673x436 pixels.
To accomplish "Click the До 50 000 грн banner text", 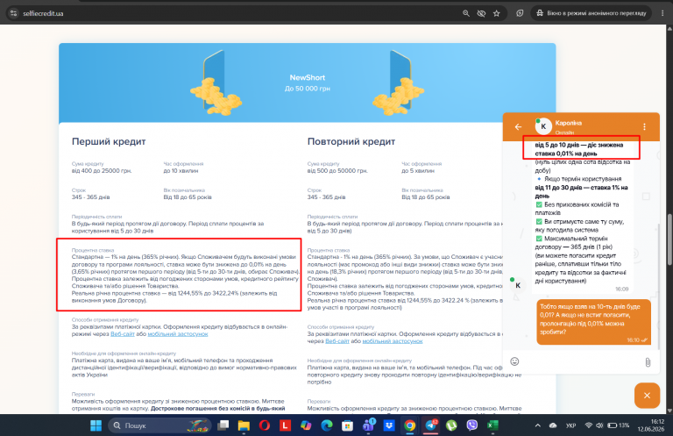I will pyautogui.click(x=308, y=89).
